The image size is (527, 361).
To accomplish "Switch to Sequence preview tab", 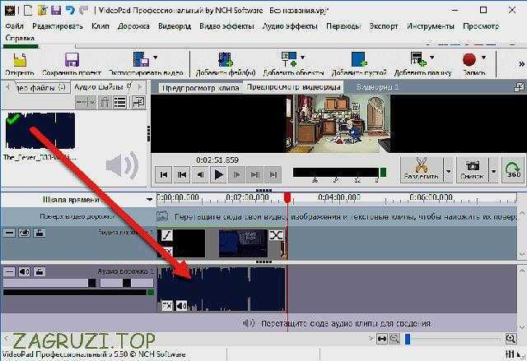I will tap(293, 87).
